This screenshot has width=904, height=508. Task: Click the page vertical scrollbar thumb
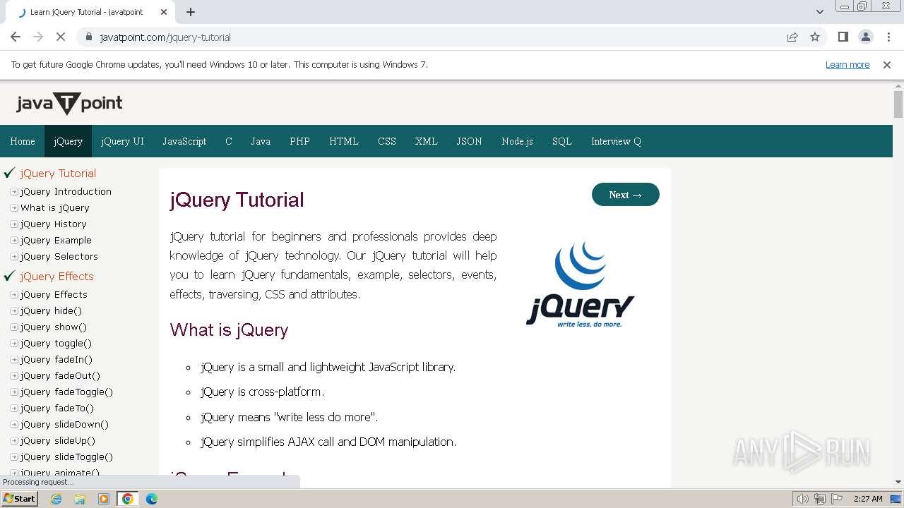898,104
